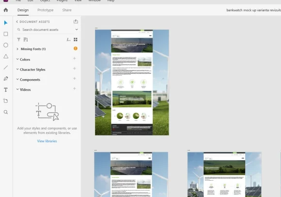Open the View menu
The width and height of the screenshot is (281, 197).
tap(78, 1)
